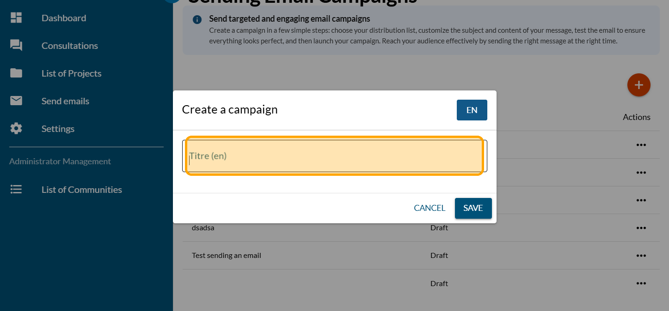Click the Settings gear icon
This screenshot has width=669, height=311.
click(x=16, y=128)
